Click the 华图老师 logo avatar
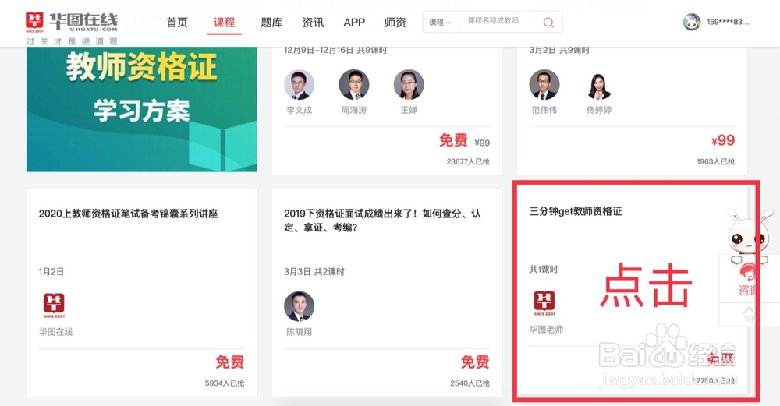Image resolution: width=780 pixels, height=406 pixels. [x=544, y=303]
